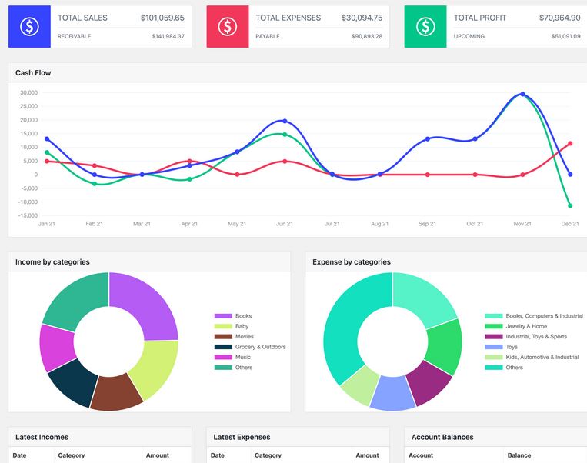Click the Balance column header in Account Balances

519,455
